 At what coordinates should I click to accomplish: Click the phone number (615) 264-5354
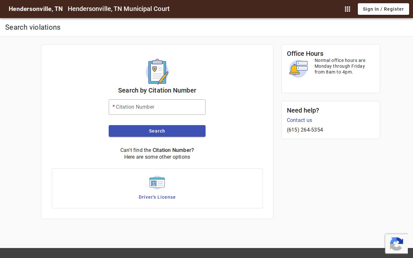click(305, 130)
